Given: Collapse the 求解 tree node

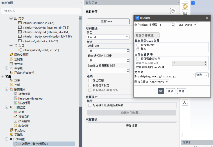Looking at the screenshot, I should point(2,76).
